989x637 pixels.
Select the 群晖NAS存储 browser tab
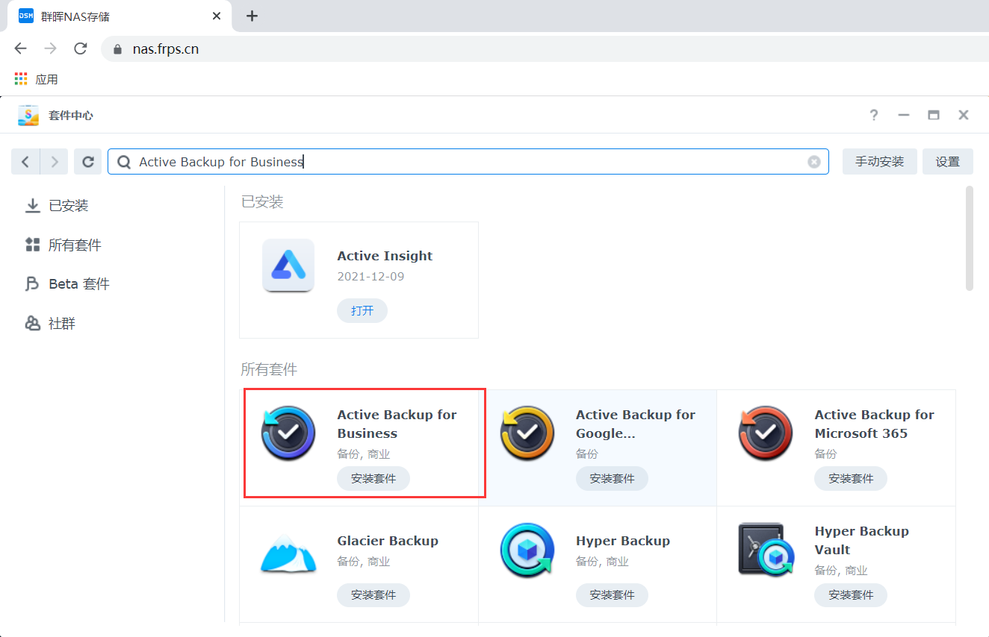(x=120, y=16)
